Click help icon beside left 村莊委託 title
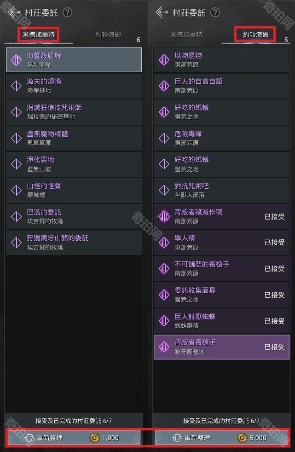This screenshot has width=295, height=452. click(x=67, y=12)
